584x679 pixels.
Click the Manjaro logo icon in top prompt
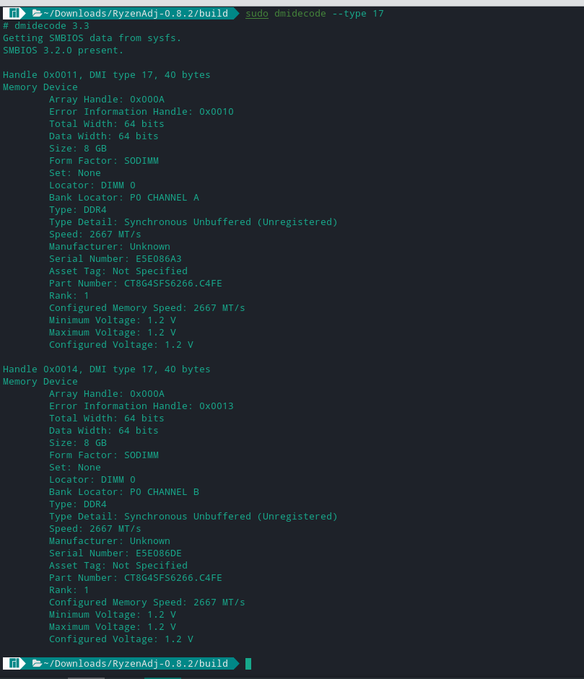tap(14, 14)
